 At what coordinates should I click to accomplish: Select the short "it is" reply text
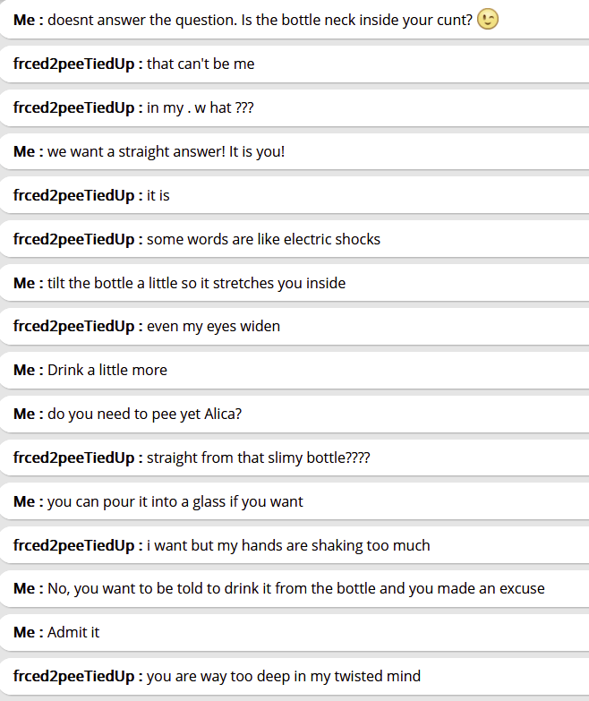coord(158,195)
